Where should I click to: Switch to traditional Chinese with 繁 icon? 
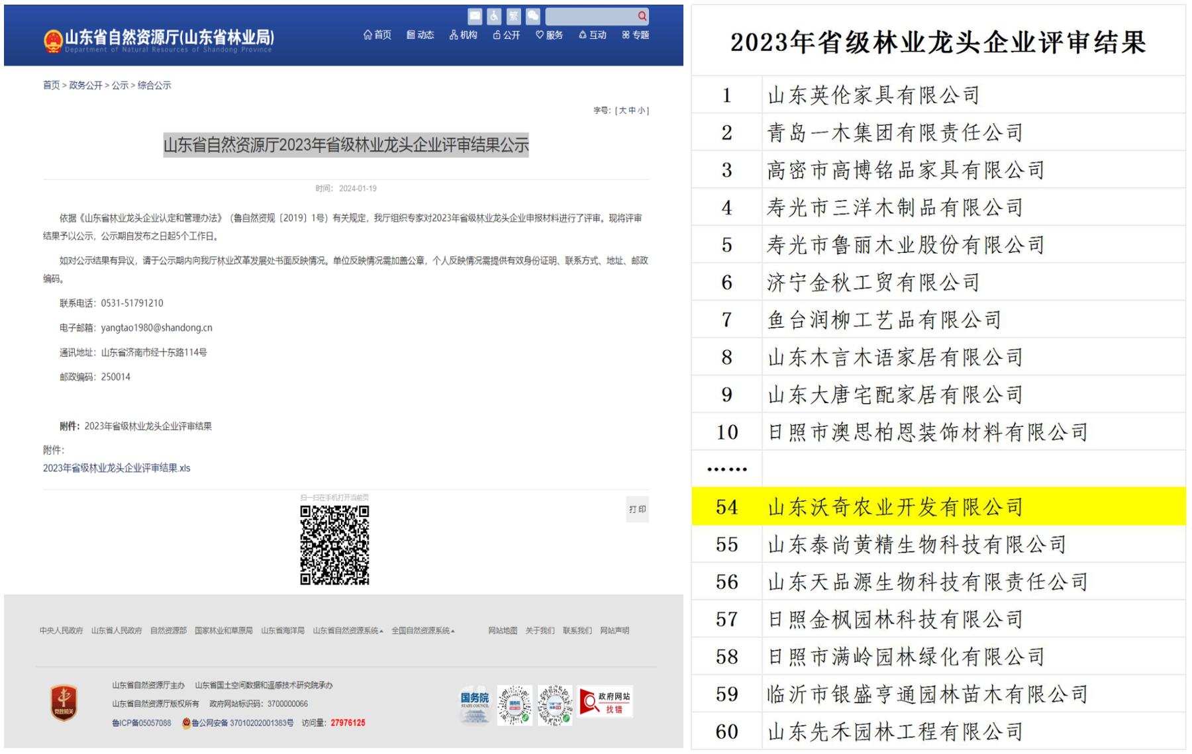point(513,16)
